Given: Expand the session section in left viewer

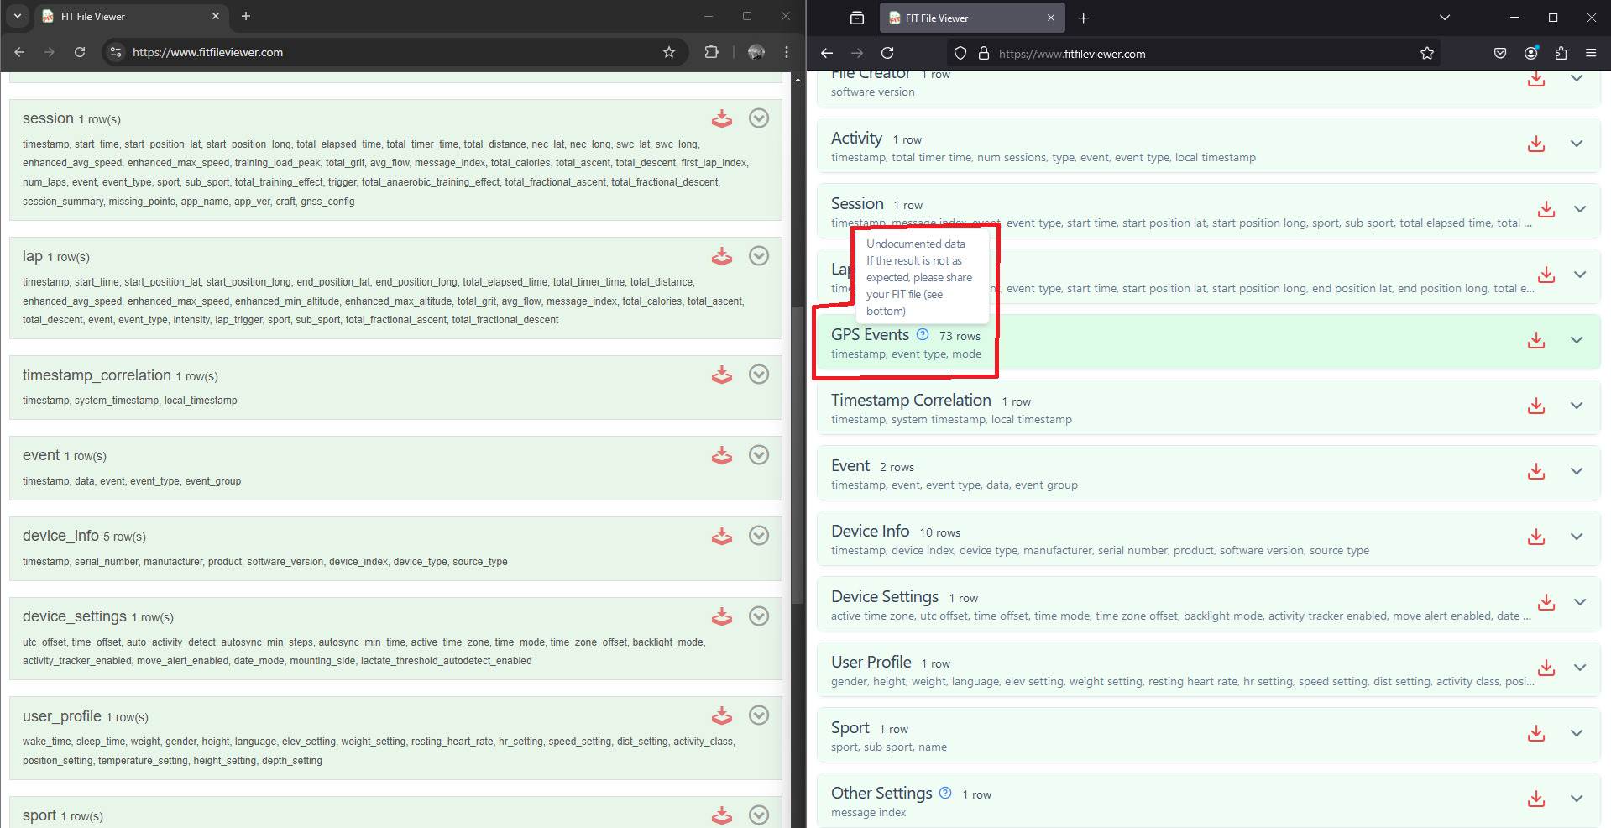Looking at the screenshot, I should [758, 118].
